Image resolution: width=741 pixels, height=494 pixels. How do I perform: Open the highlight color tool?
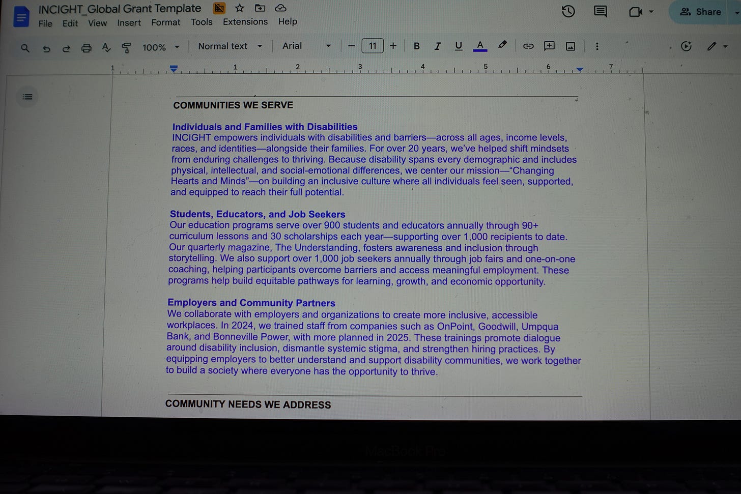502,45
